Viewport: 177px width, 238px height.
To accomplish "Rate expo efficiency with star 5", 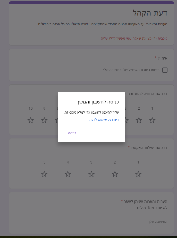I will (x=44, y=174).
